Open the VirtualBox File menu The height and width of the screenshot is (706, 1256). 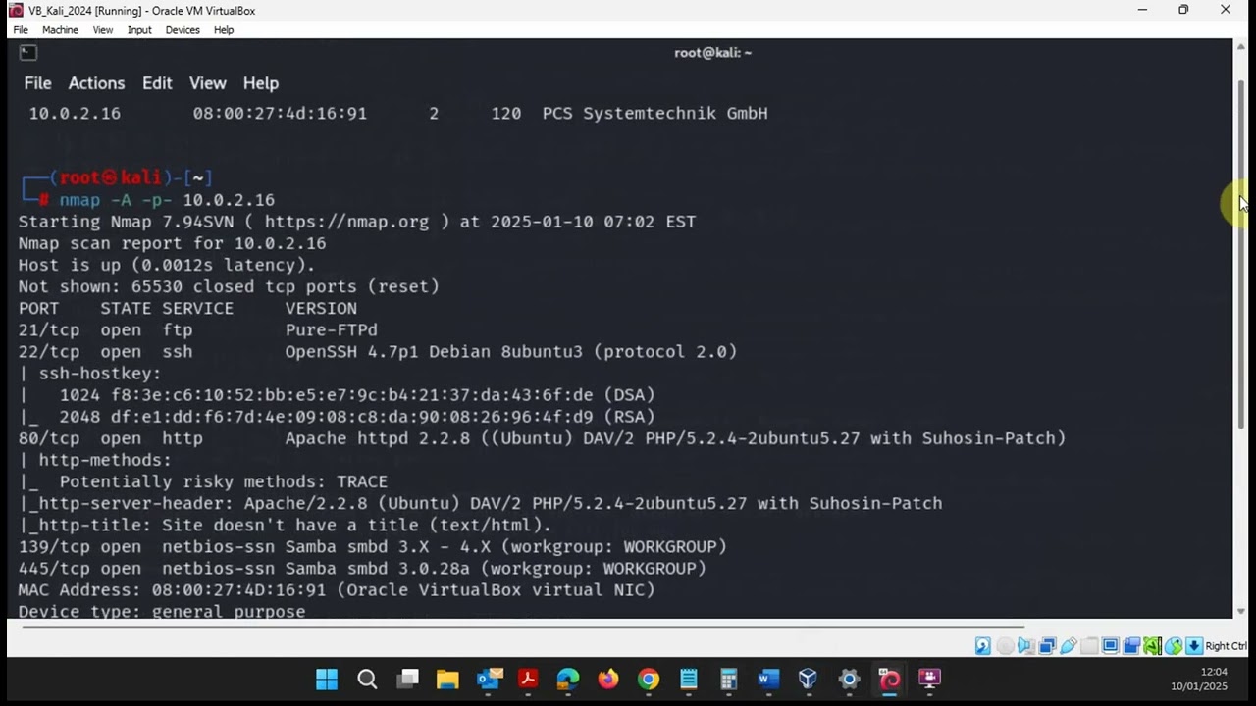tap(21, 30)
